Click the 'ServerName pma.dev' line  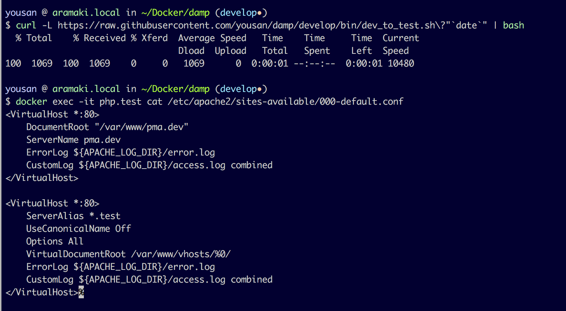pyautogui.click(x=73, y=140)
